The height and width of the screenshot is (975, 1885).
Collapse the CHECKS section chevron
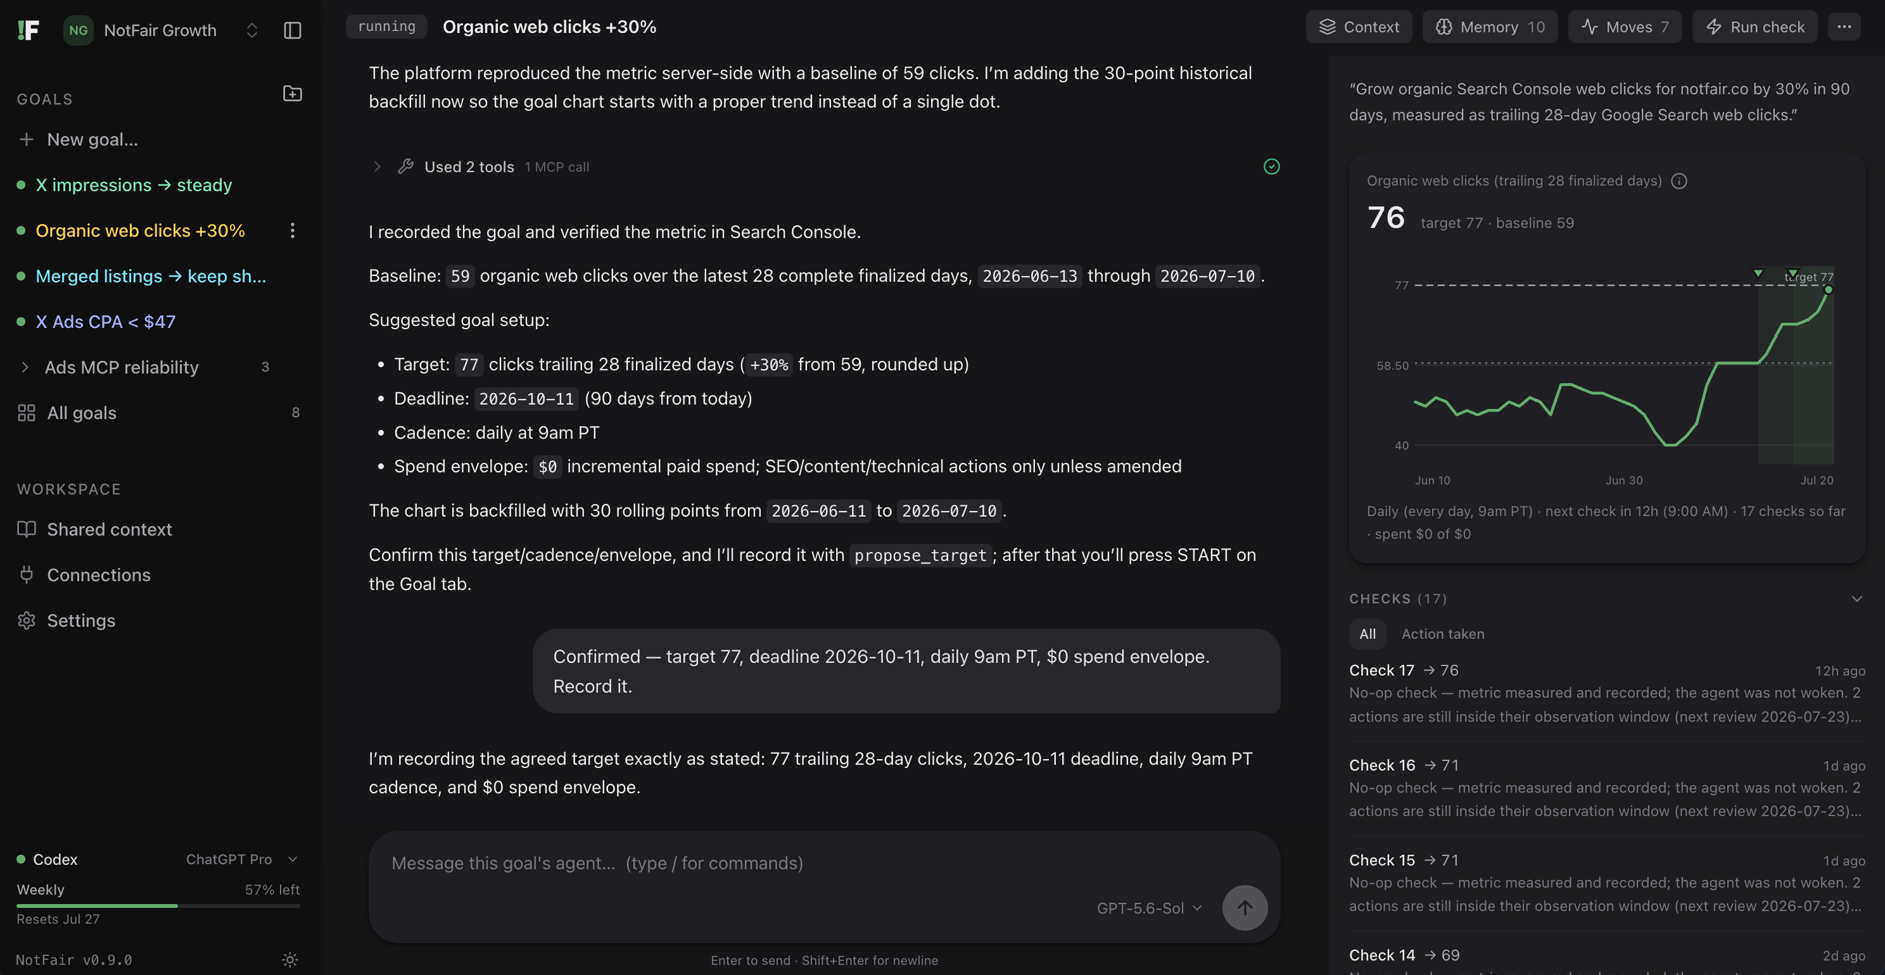(x=1856, y=598)
